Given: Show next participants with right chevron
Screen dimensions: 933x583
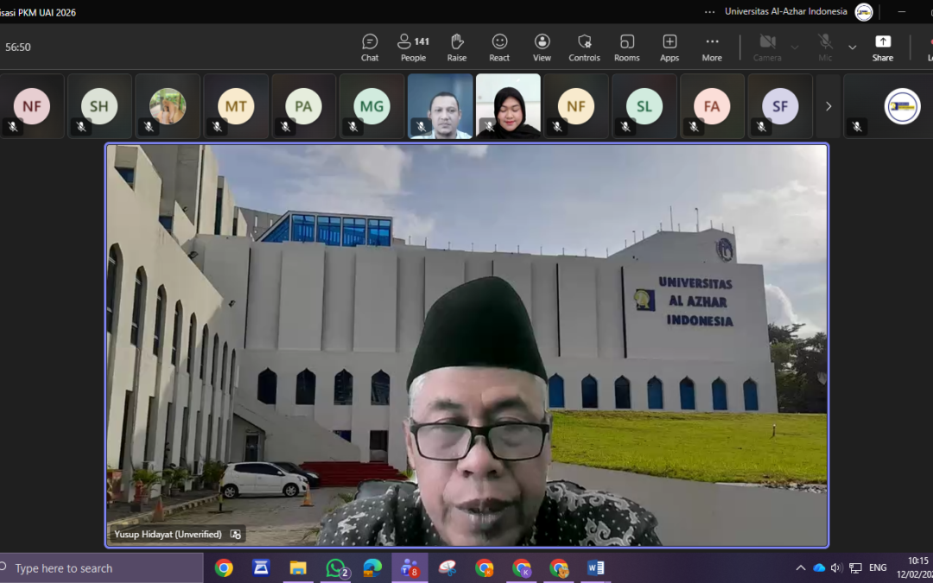Looking at the screenshot, I should pos(828,106).
